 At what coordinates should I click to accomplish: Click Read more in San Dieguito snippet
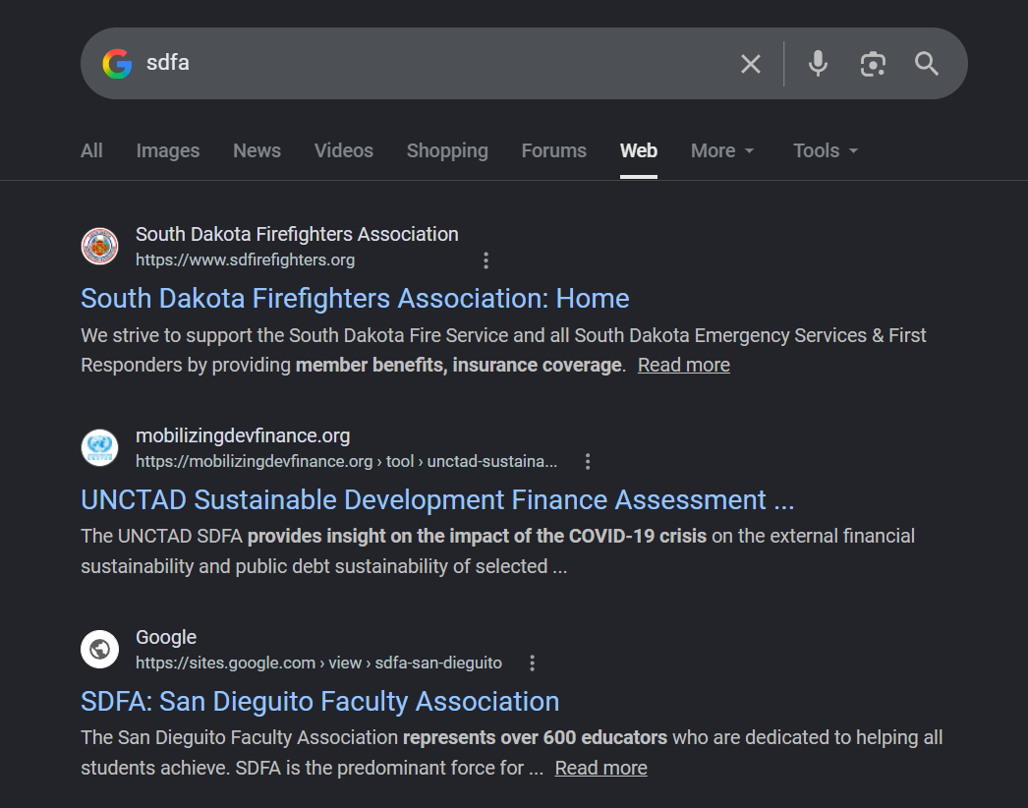[x=600, y=768]
